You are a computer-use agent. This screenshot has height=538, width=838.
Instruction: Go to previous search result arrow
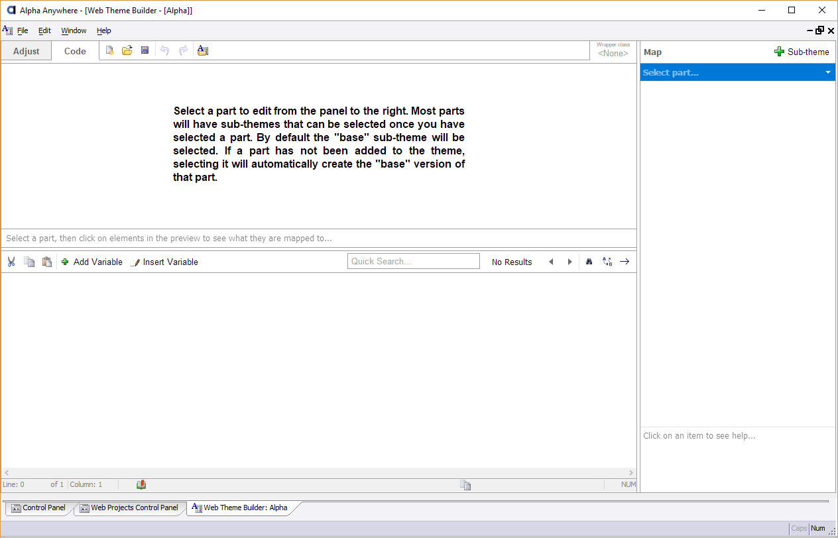tap(551, 262)
